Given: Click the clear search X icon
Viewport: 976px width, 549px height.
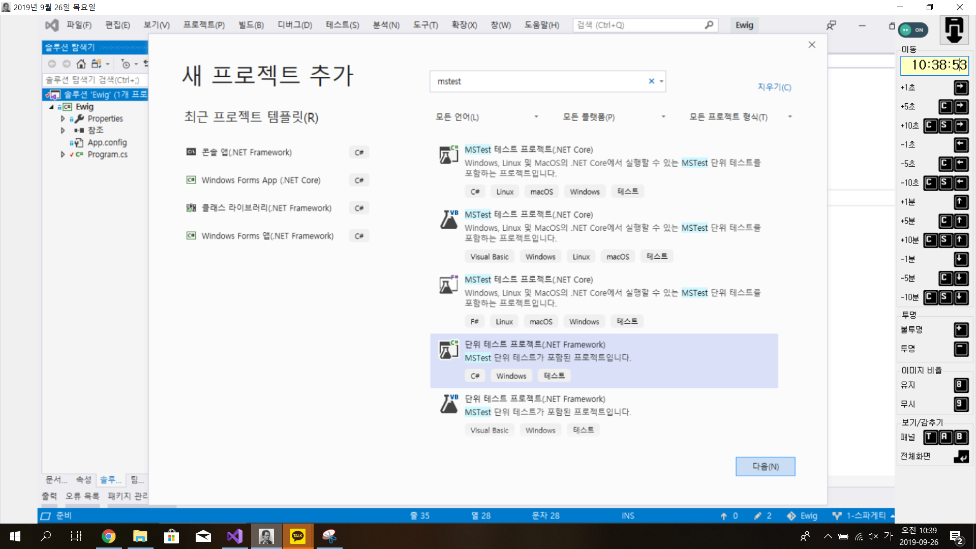Looking at the screenshot, I should pos(651,81).
